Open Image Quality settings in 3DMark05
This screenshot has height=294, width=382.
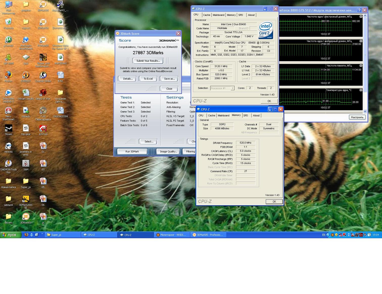pos(169,151)
